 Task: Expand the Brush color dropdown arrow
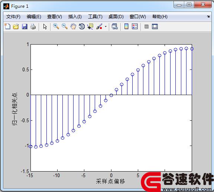tap(106, 26)
